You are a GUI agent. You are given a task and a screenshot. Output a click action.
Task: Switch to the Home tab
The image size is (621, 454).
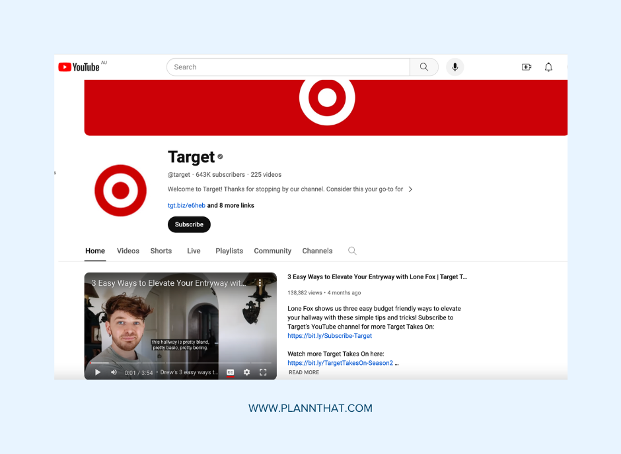pos(95,251)
